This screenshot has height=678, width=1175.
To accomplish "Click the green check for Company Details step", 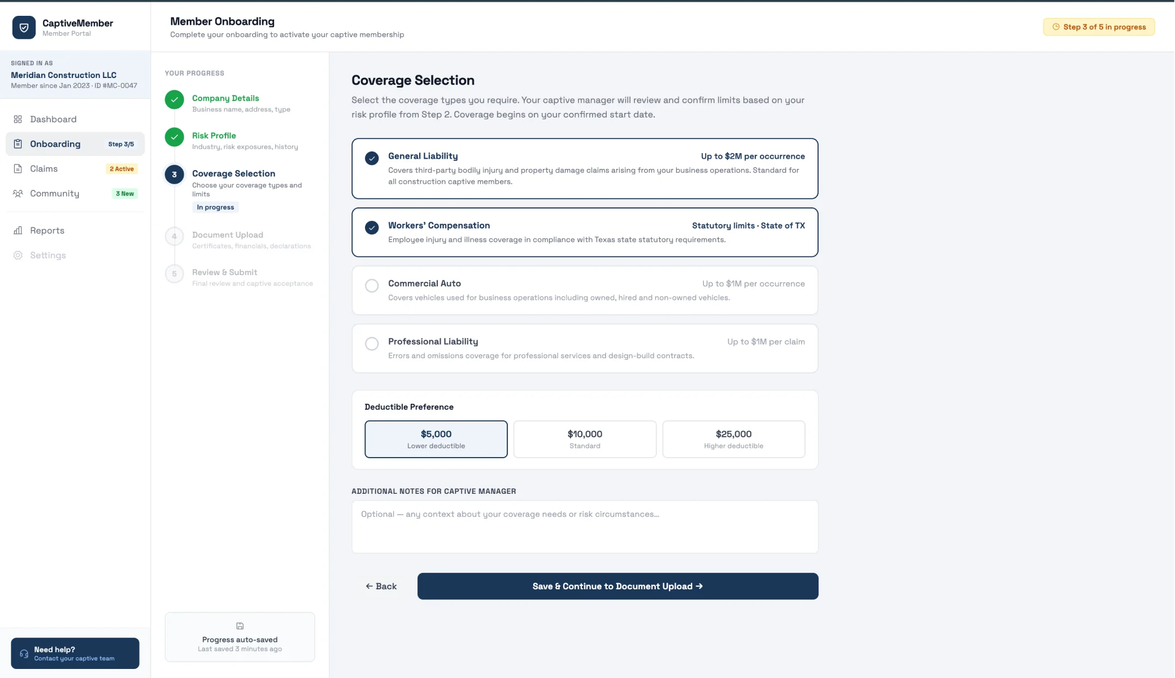I will tap(175, 100).
